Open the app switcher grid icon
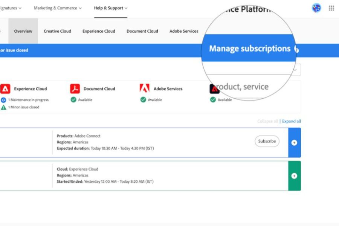339x226 pixels. (x=331, y=8)
